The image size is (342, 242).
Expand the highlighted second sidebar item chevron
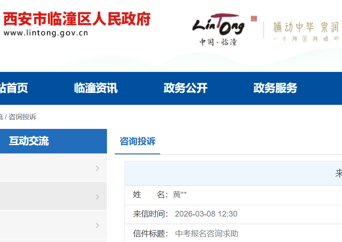(x=97, y=197)
